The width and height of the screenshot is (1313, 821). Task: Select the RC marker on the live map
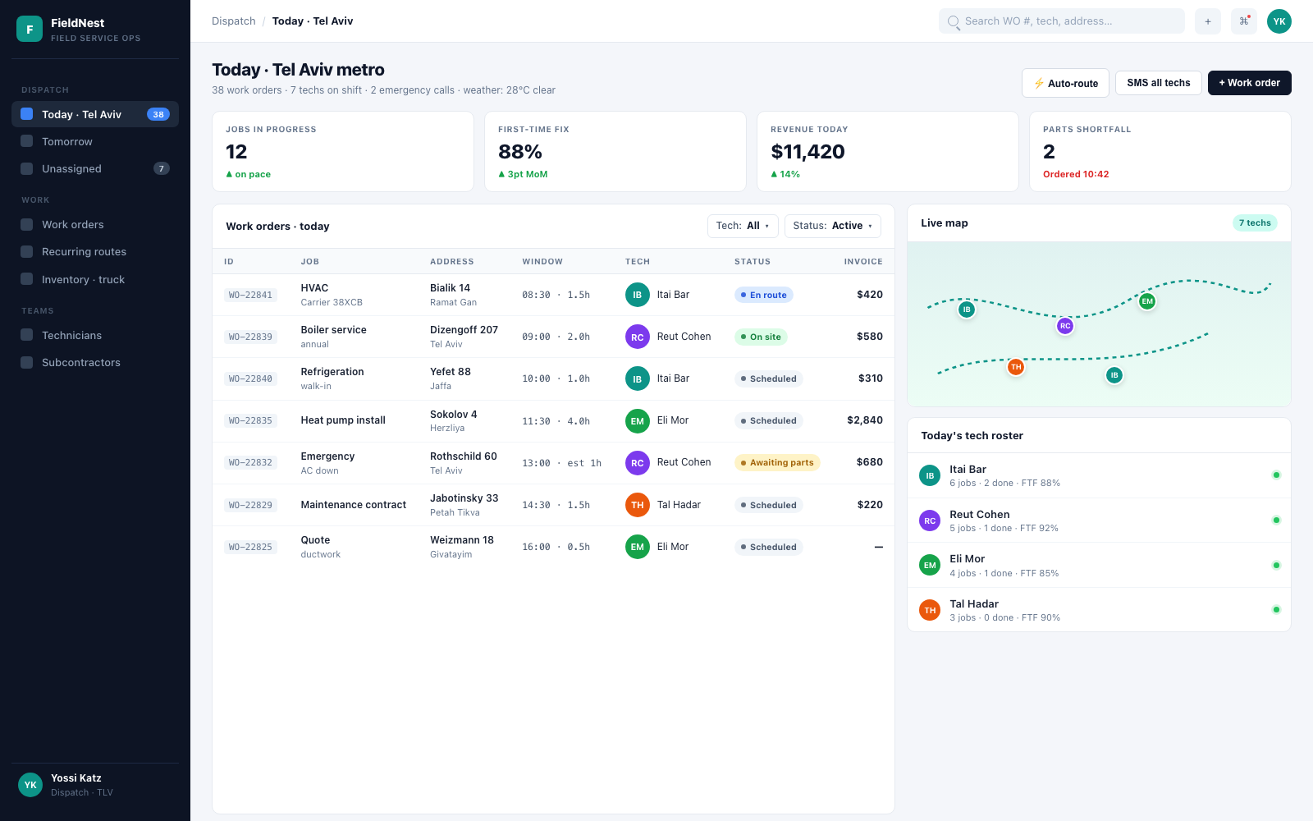point(1065,326)
